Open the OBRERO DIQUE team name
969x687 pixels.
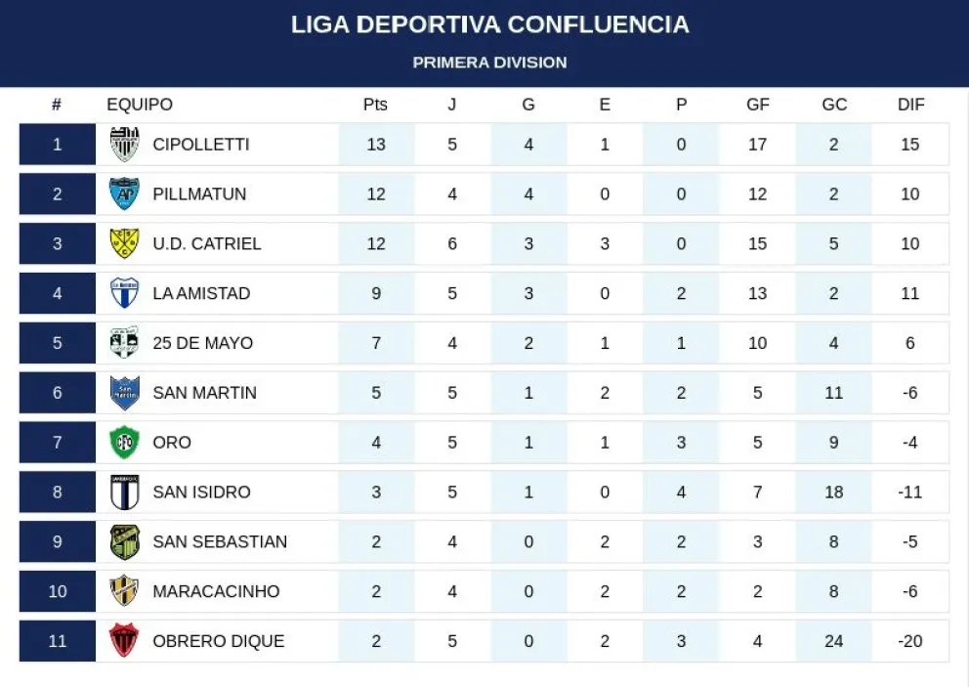(219, 641)
